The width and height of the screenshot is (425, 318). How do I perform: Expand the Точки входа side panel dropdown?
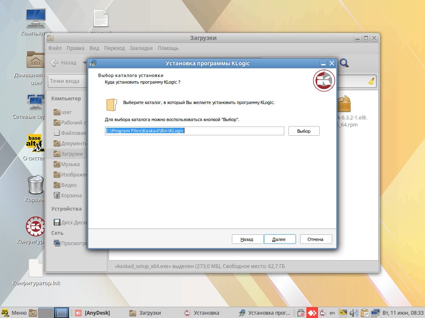[x=67, y=81]
